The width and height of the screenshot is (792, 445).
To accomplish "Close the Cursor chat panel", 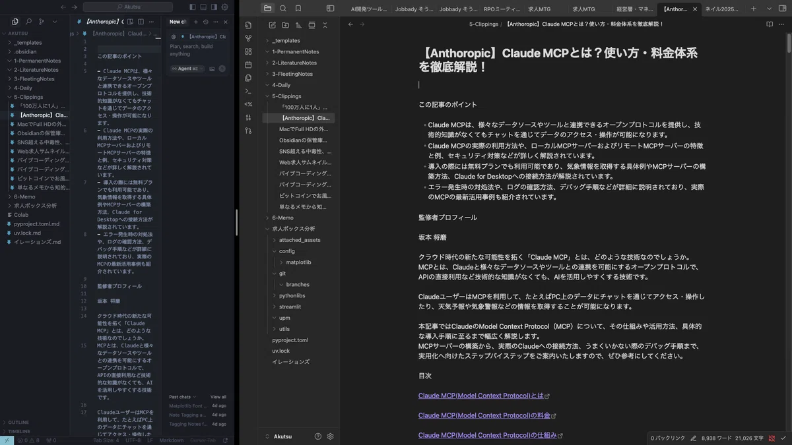I will (225, 22).
